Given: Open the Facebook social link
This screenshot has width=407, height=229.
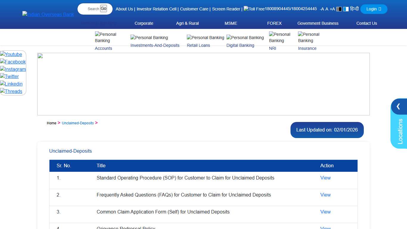Looking at the screenshot, I should 13,62.
